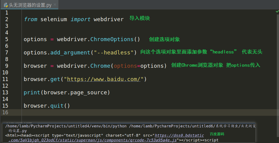The image size is (279, 143).
Task: Open the dss0.bdstatic script link in console
Action: point(179,135)
